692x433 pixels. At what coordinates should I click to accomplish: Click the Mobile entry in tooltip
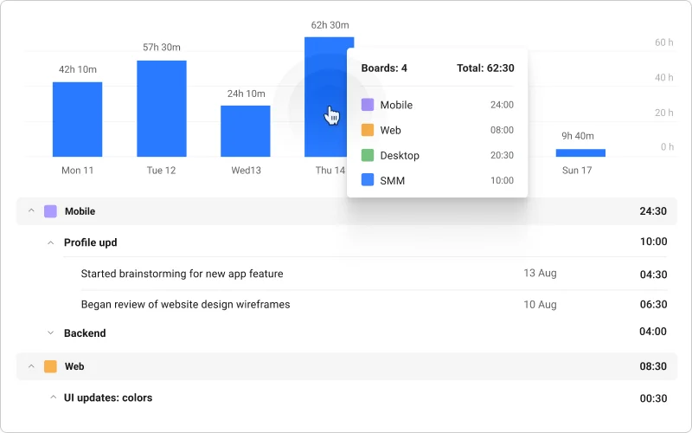click(x=396, y=105)
